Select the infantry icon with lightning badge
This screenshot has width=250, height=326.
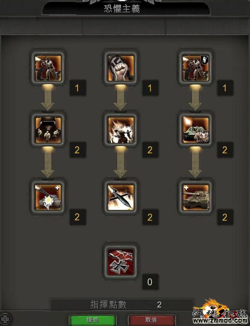click(x=195, y=68)
